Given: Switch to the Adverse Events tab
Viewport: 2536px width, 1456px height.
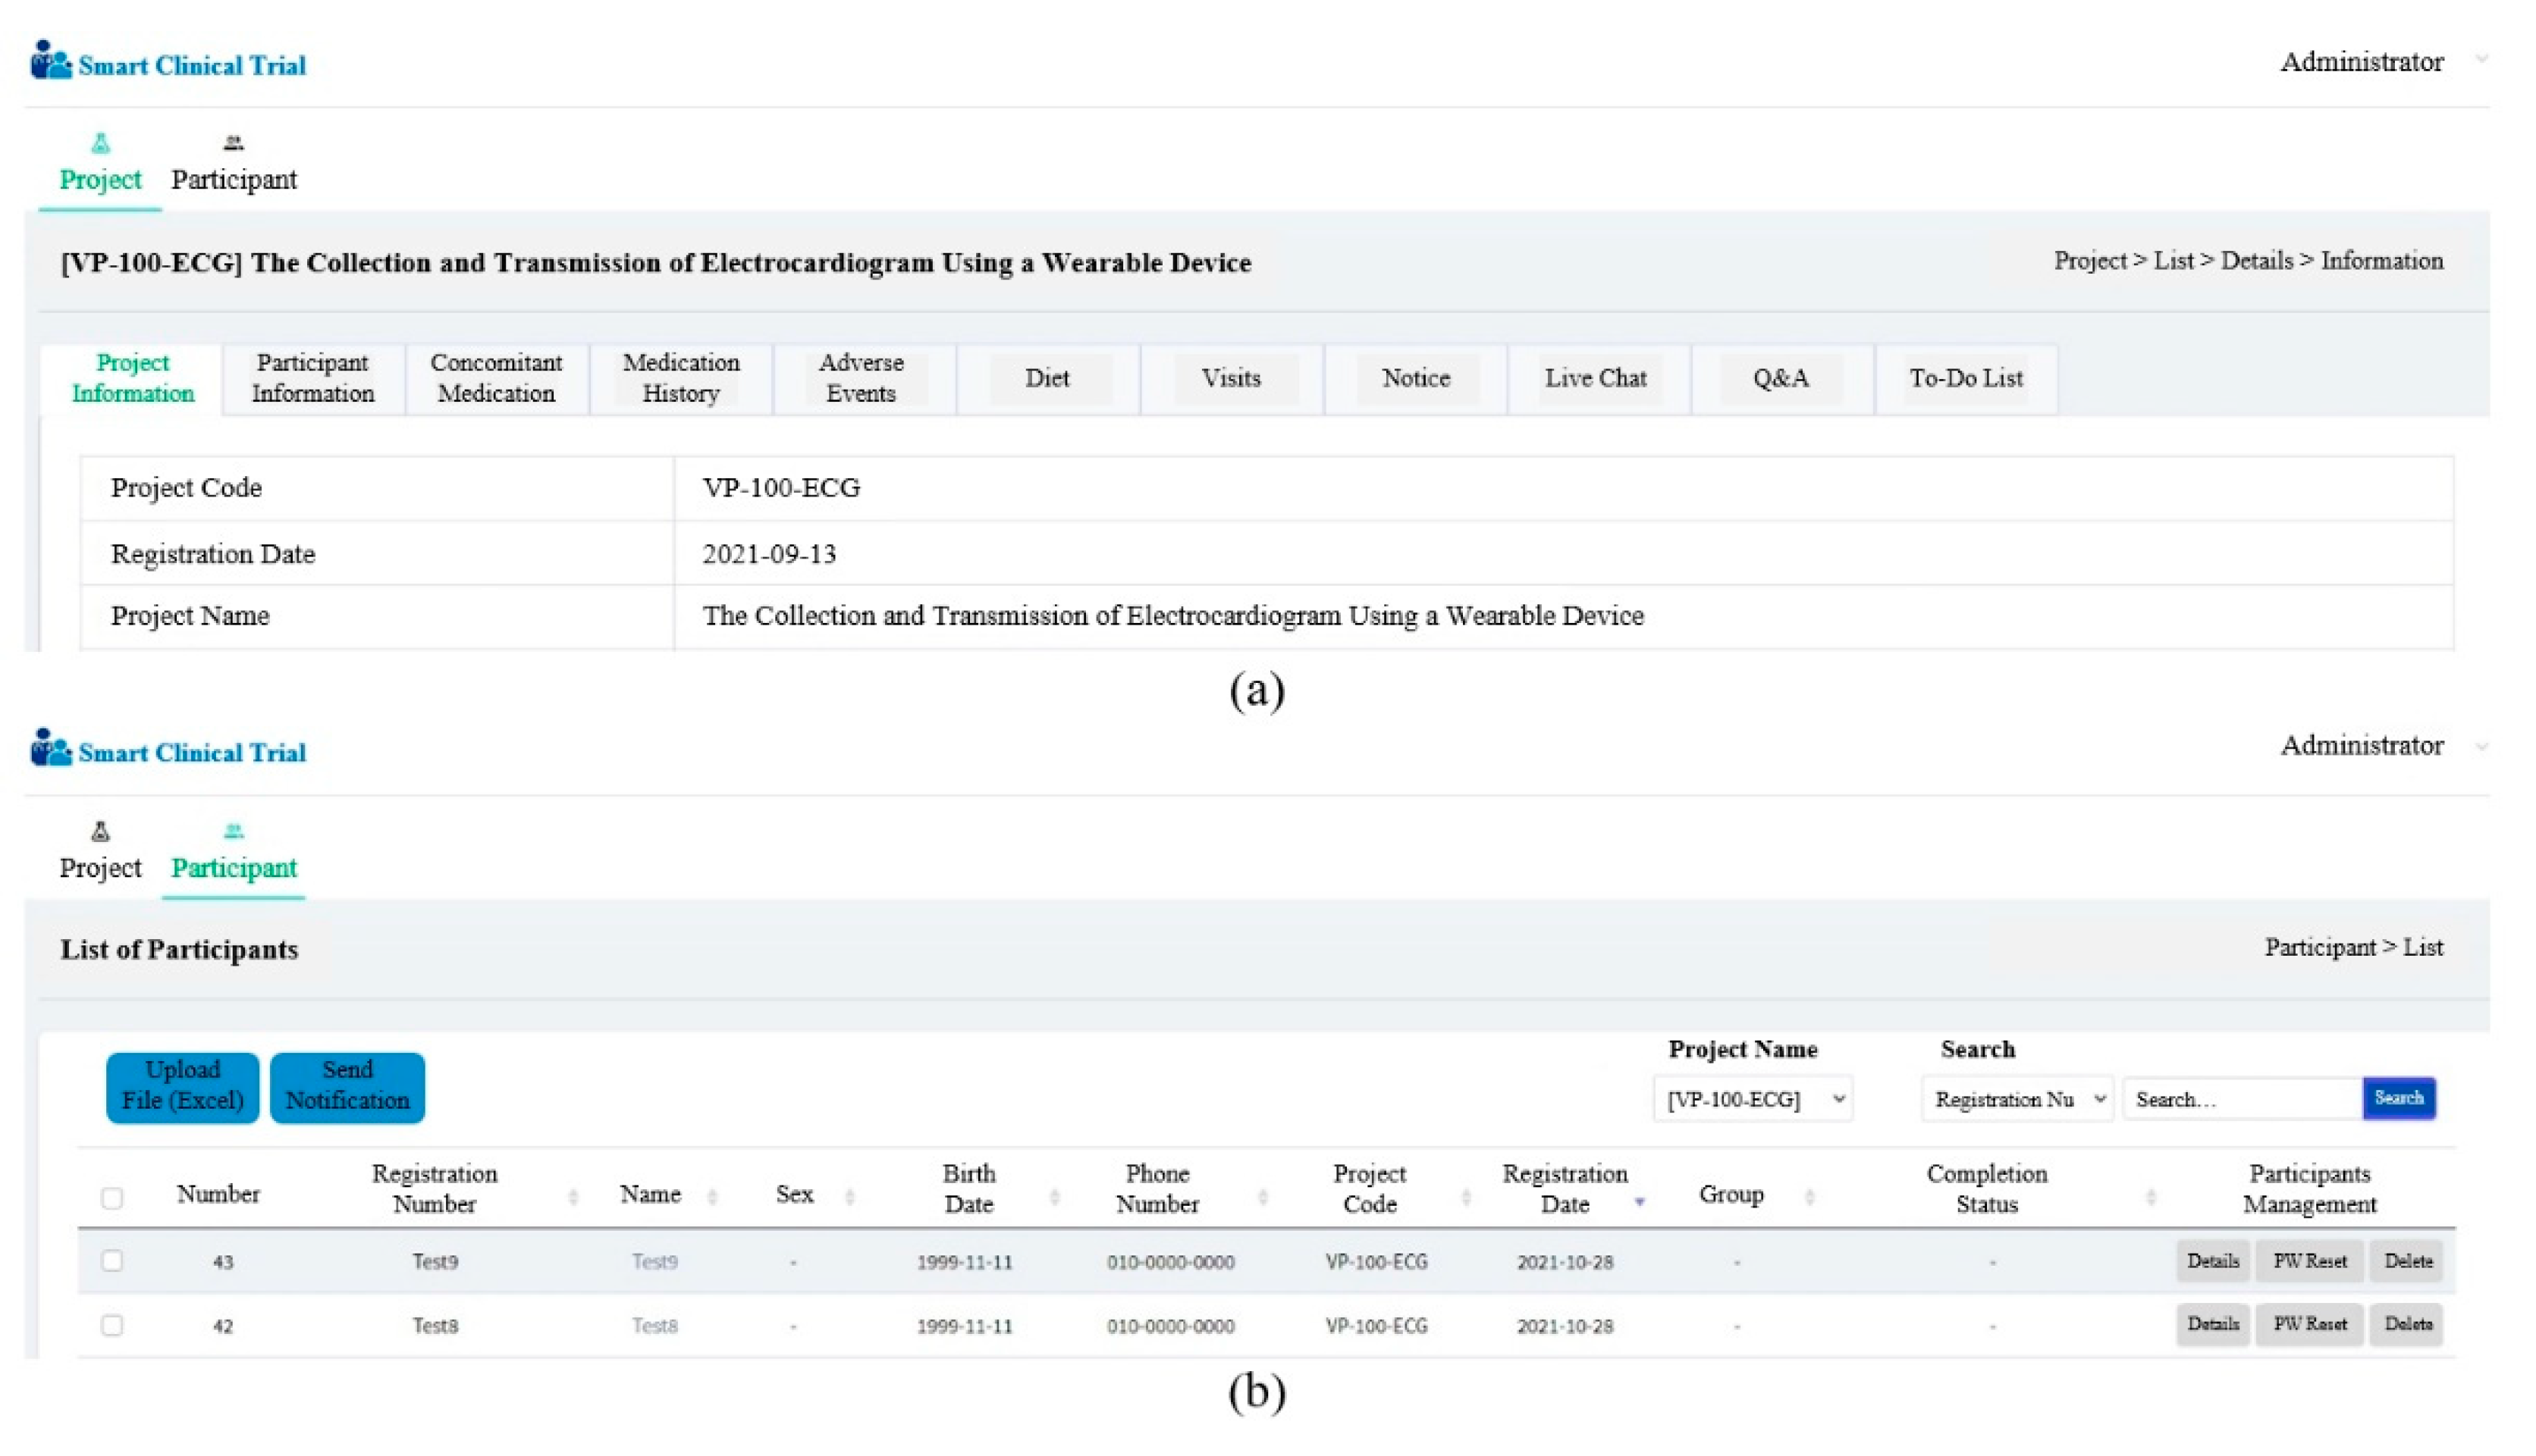Looking at the screenshot, I should point(862,378).
